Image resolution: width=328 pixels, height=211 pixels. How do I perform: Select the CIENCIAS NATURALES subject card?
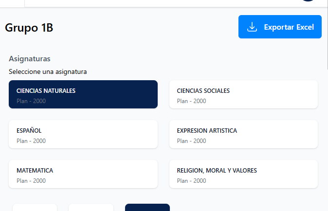tap(83, 94)
